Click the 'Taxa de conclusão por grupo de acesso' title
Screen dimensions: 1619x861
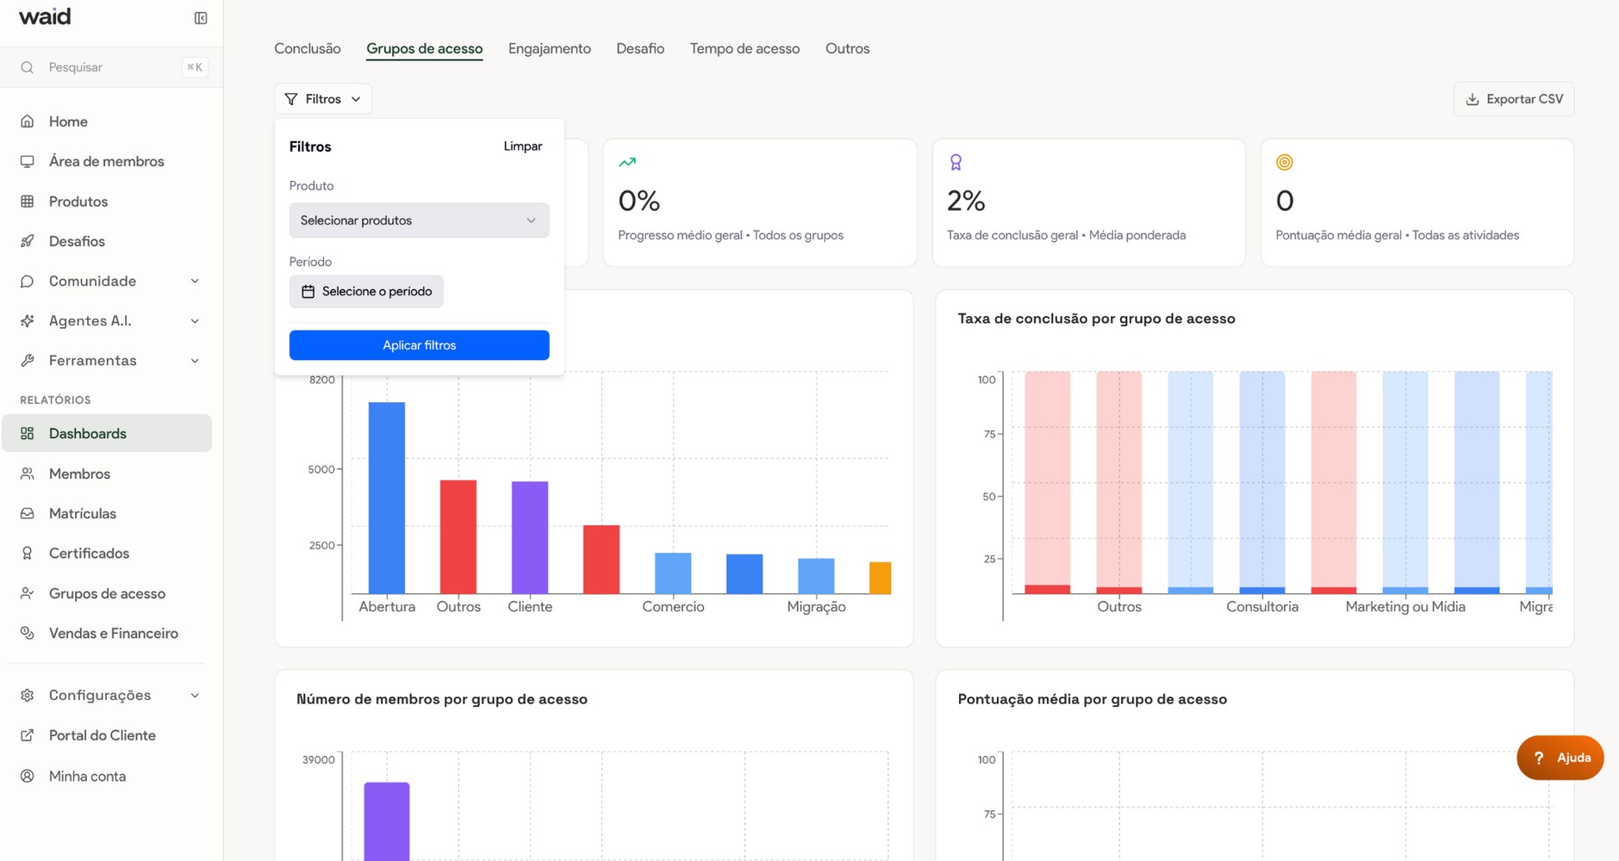(x=1096, y=319)
